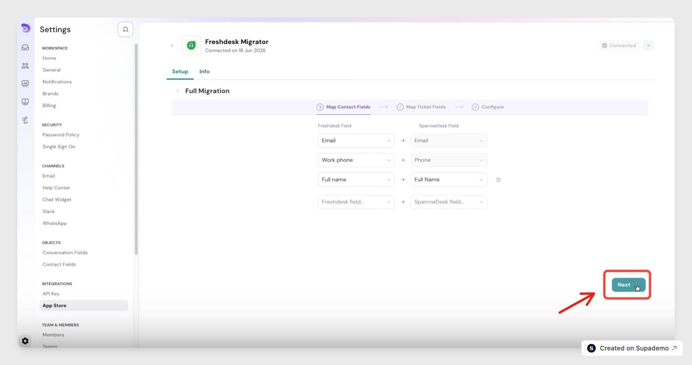This screenshot has width=692, height=365.
Task: Open Billing settings
Action: click(x=49, y=105)
